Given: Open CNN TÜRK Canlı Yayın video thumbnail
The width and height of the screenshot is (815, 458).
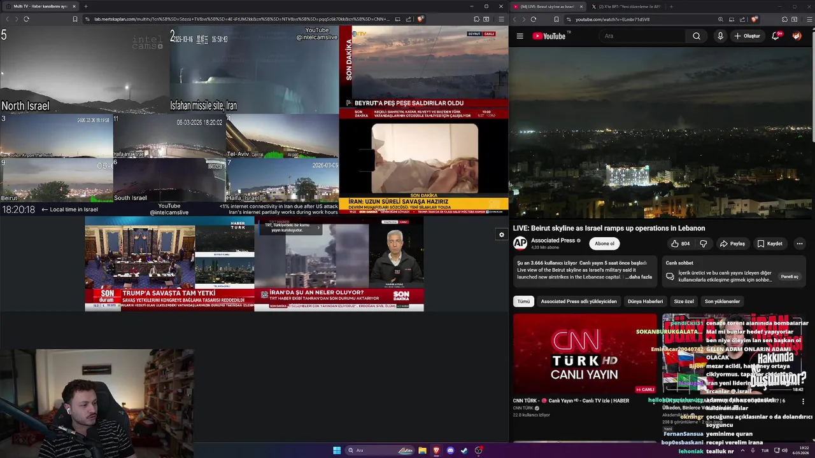Looking at the screenshot, I should [x=585, y=354].
